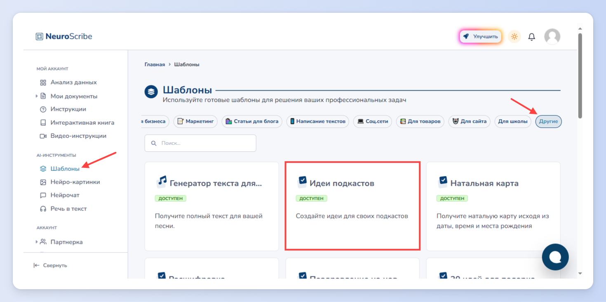Open the notifications bell icon
Image resolution: width=606 pixels, height=302 pixels.
(532, 37)
